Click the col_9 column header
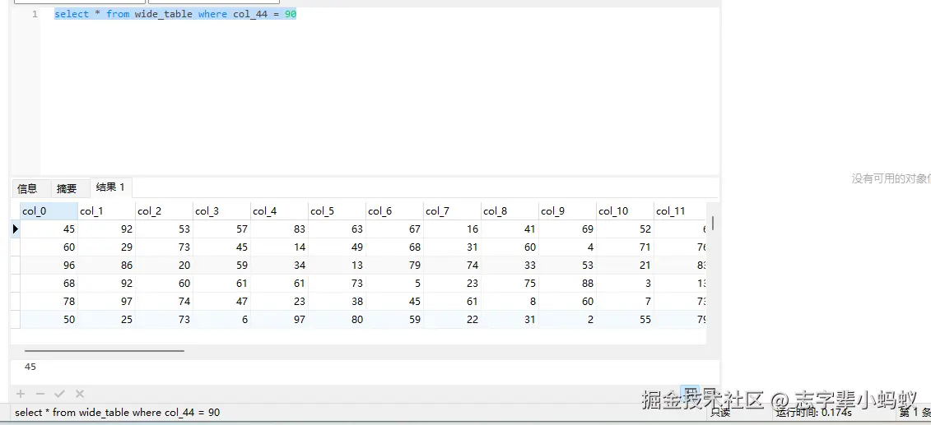 [x=568, y=211]
